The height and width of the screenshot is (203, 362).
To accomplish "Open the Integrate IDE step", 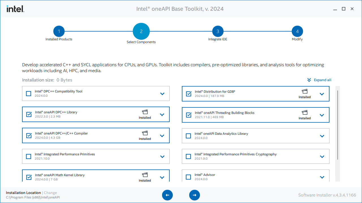I will [x=217, y=31].
